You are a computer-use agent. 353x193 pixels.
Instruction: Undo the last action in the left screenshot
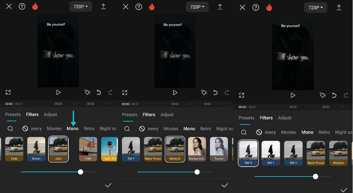[x=99, y=92]
